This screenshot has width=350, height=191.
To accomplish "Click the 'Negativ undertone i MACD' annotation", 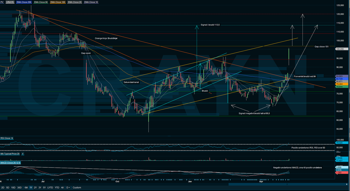I will [x=297, y=168].
